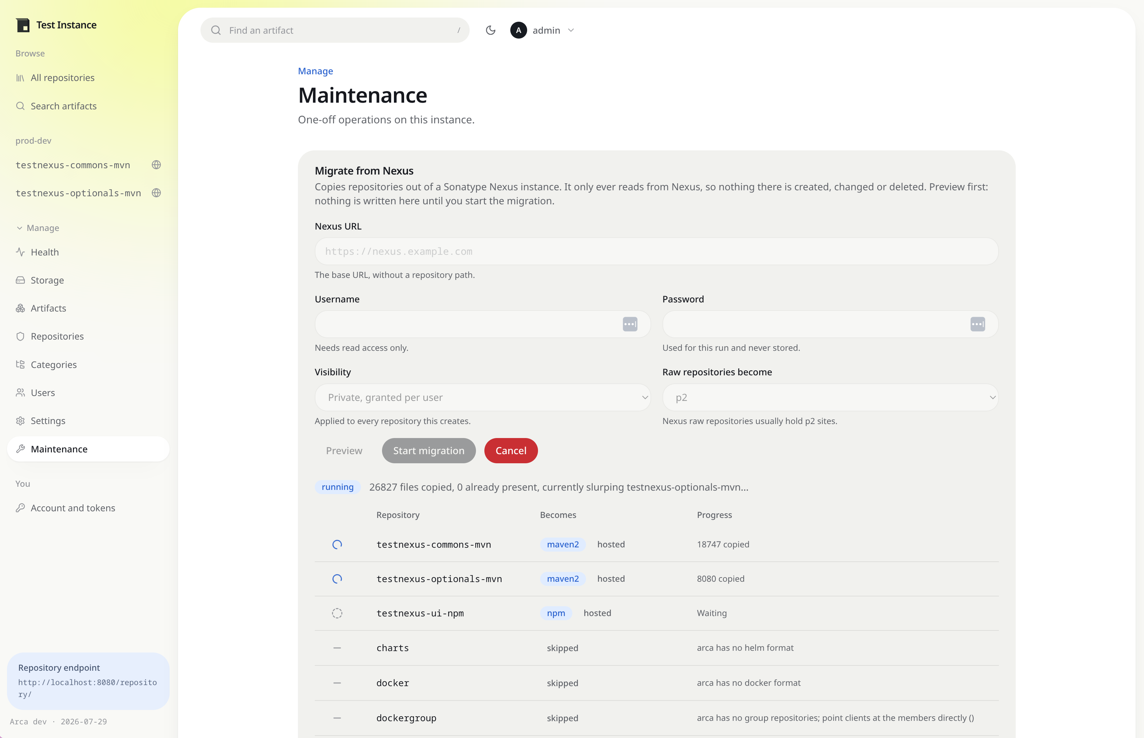Image resolution: width=1144 pixels, height=738 pixels.
Task: Click password manager icon in Username field
Action: (x=630, y=324)
